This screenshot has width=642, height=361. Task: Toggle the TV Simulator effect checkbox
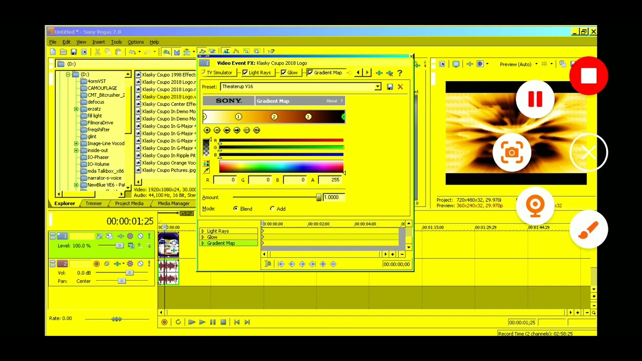coord(204,73)
